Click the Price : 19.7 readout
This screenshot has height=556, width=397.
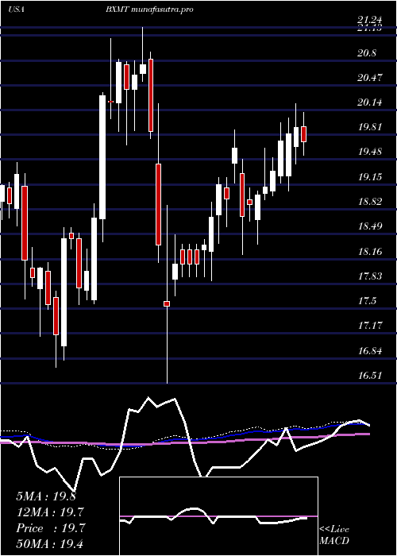[51, 528]
